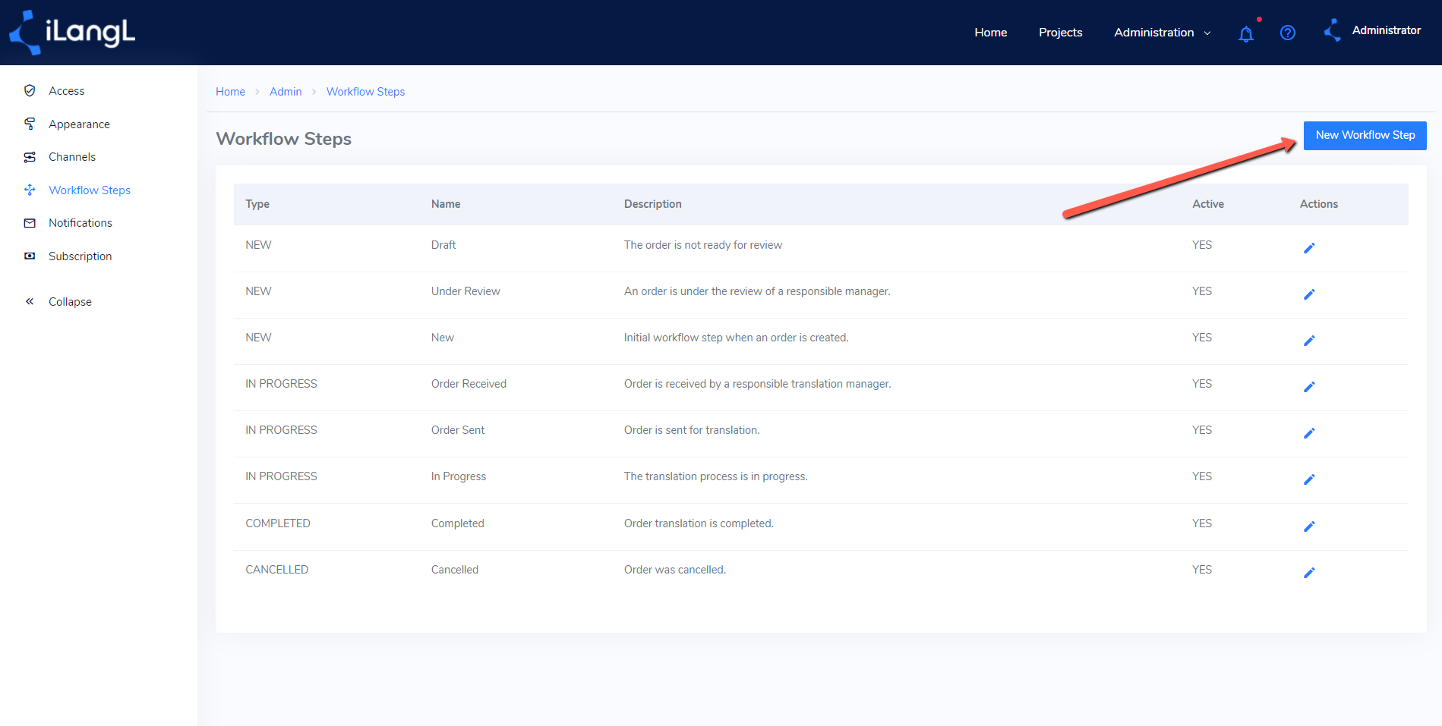The width and height of the screenshot is (1442, 726).
Task: Click the iLangL logo
Action: (72, 33)
